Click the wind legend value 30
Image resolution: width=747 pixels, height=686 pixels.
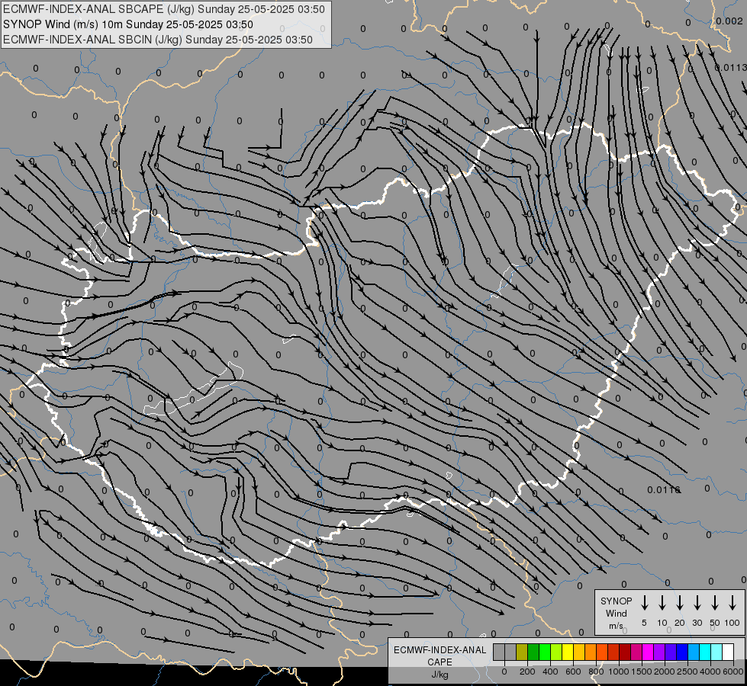697,623
